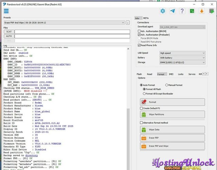Click the SCAT file path field
The height and width of the screenshot is (170, 217).
72,32
